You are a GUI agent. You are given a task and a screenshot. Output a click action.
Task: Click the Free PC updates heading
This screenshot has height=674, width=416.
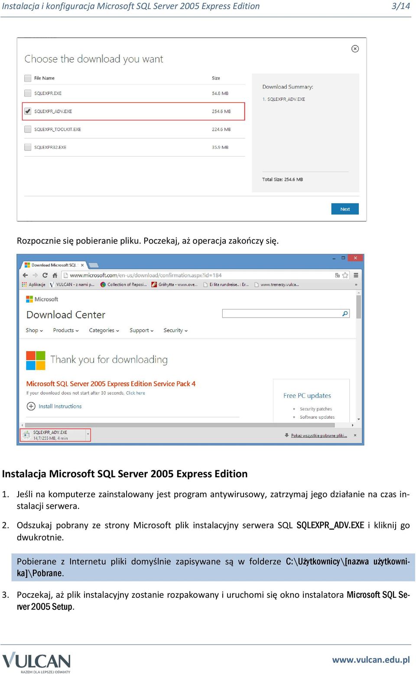(307, 396)
